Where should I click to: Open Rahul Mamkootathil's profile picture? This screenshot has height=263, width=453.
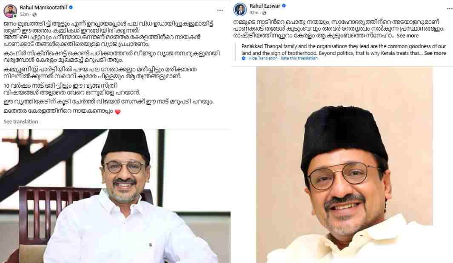(10, 11)
